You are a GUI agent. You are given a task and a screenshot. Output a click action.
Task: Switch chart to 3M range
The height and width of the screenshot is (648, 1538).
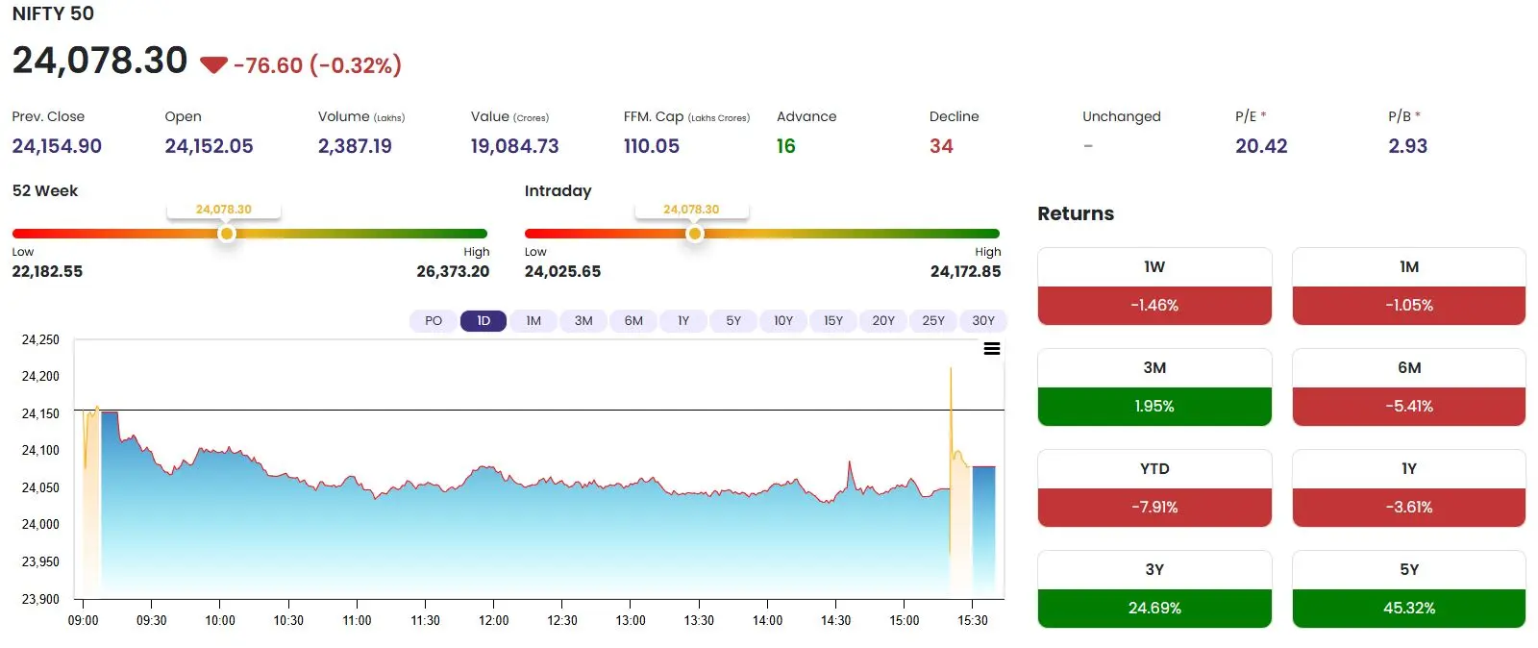point(583,321)
